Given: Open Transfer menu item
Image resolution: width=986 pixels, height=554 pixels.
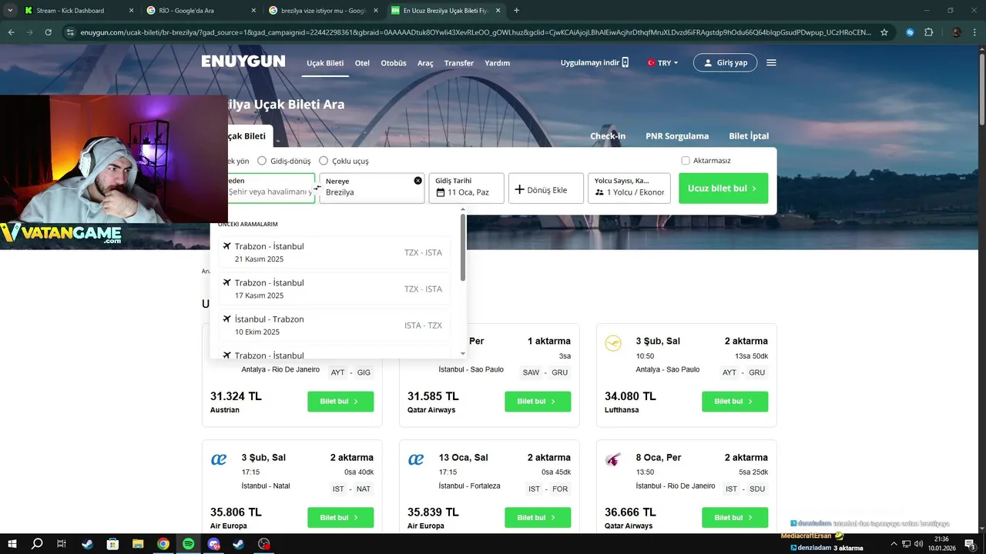Looking at the screenshot, I should tap(459, 63).
